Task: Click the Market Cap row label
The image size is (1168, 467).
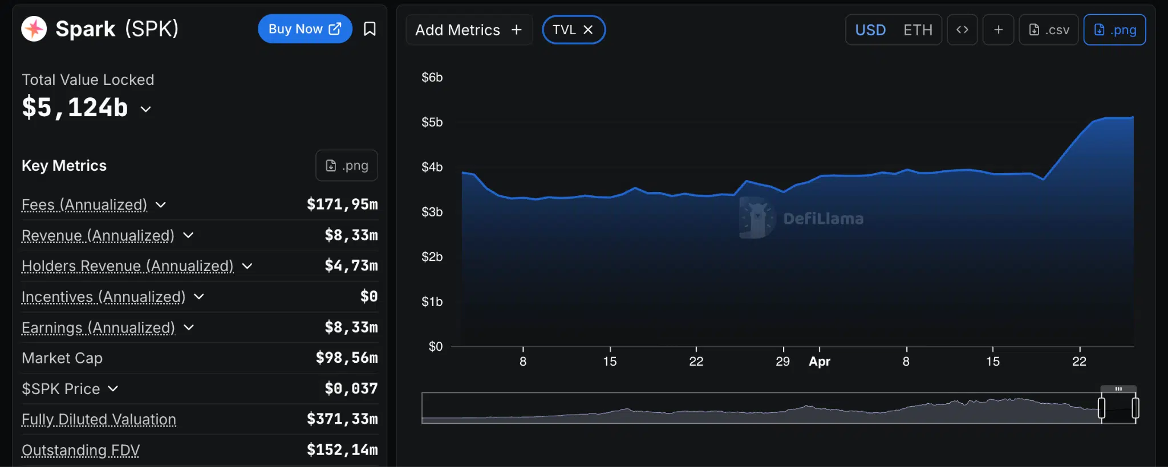Action: tap(62, 358)
